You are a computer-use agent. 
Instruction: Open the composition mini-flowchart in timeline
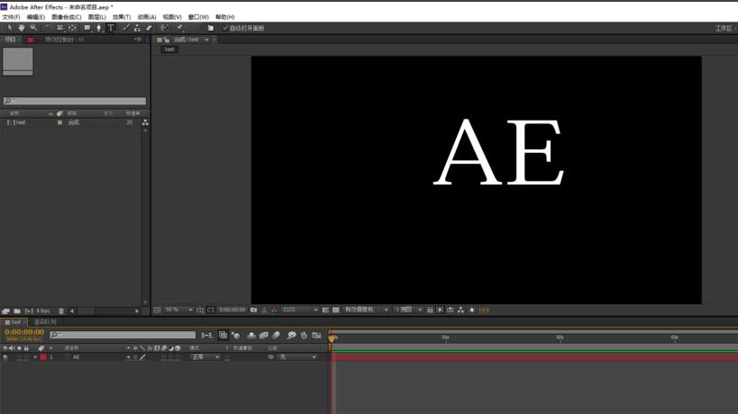click(x=206, y=336)
